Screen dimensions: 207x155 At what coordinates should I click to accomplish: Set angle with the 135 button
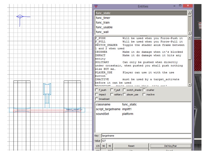[98, 146]
